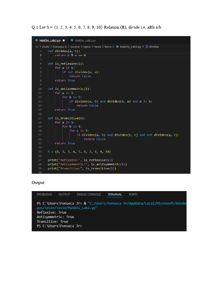Select the MatDis_Lab2.py editor tab
Viewport: 222px width, 296px height.
[x=50, y=40]
